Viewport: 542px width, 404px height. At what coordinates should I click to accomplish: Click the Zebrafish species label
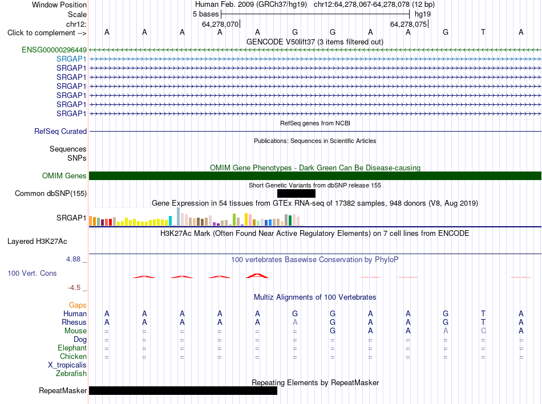(71, 374)
